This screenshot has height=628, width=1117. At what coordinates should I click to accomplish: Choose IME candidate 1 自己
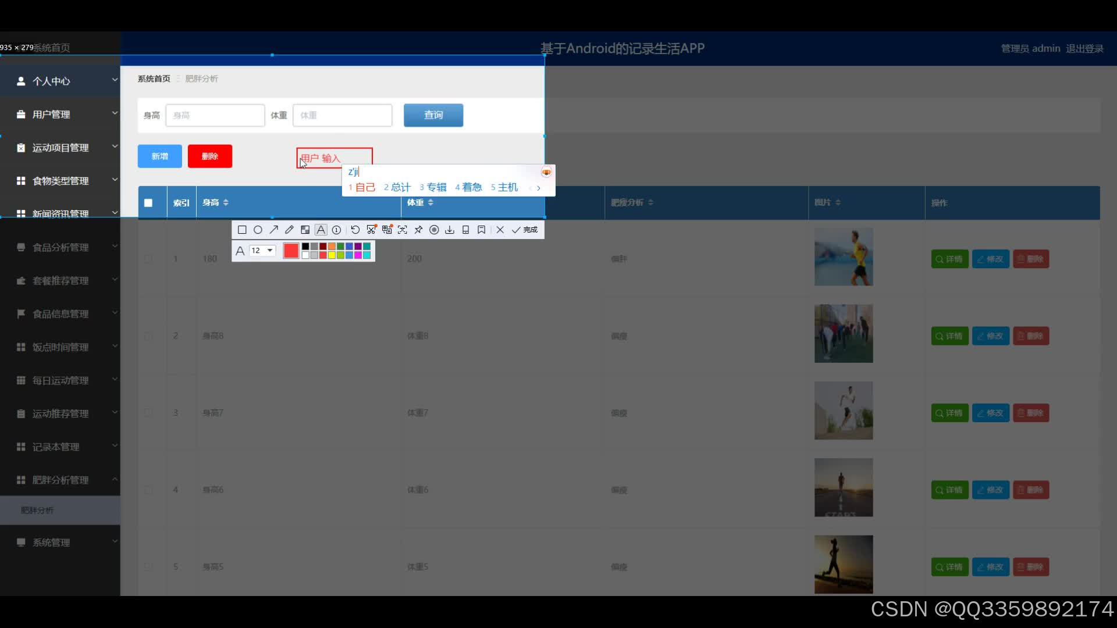362,187
